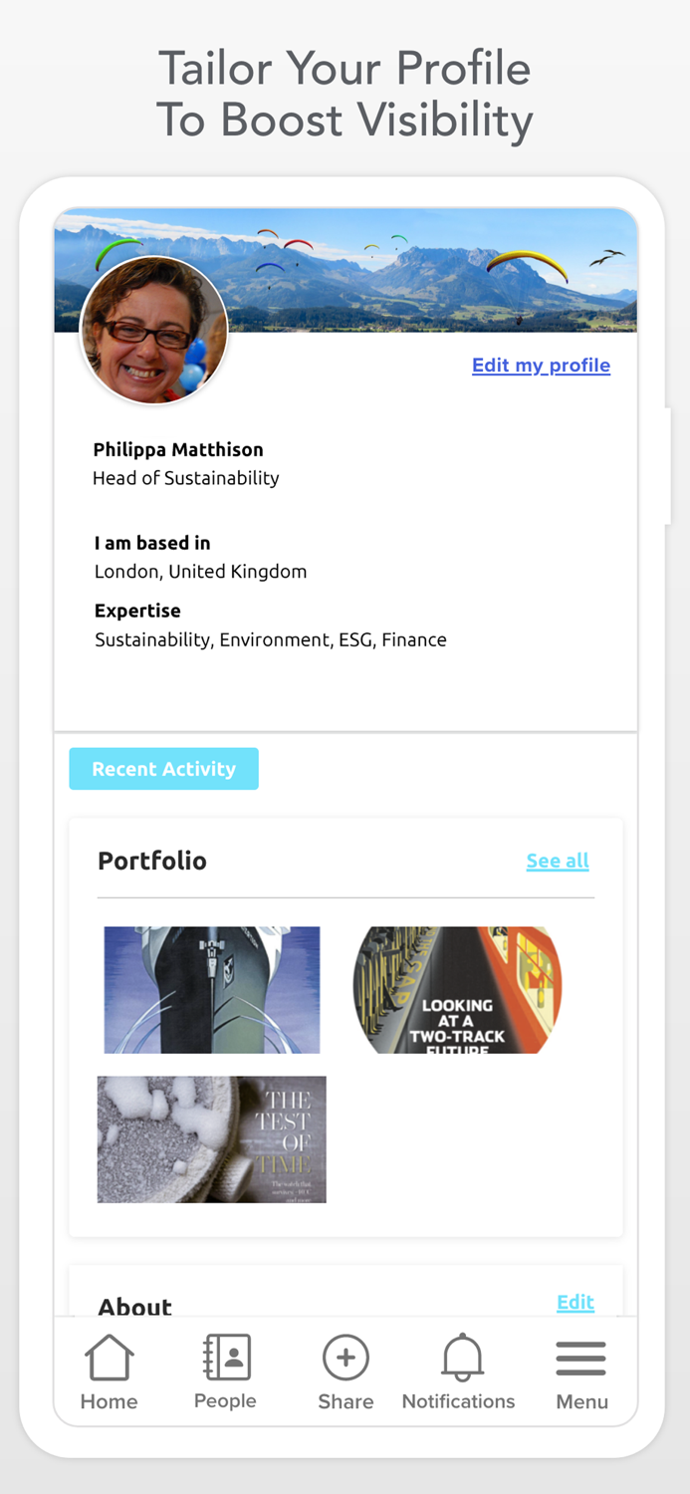Open the Notifications bell icon
The height and width of the screenshot is (1494, 690).
click(462, 1358)
